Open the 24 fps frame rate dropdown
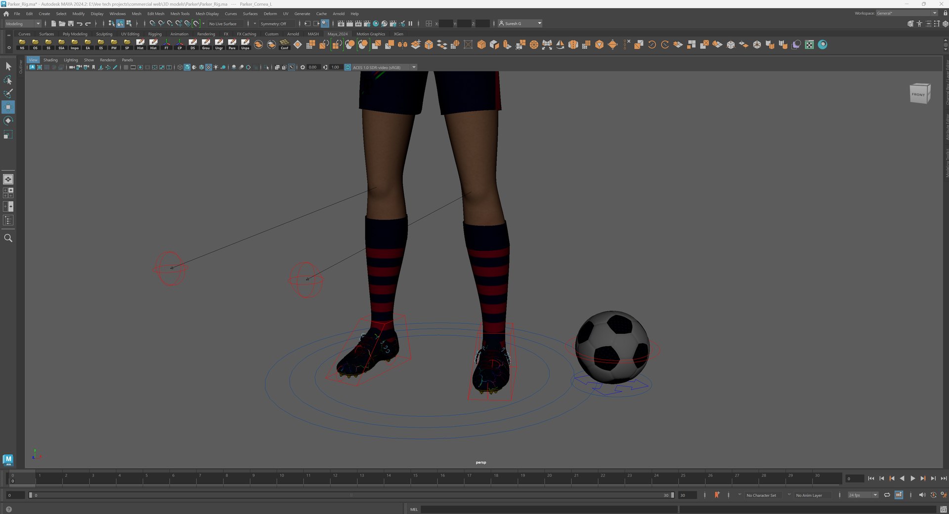 [863, 495]
